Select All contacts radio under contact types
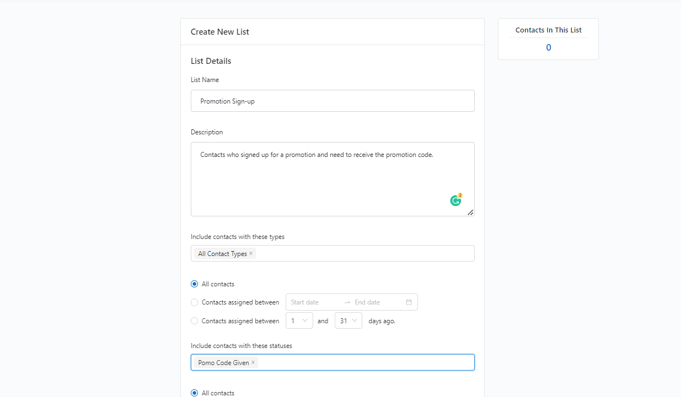Screen dimensions: 681x397 click(x=194, y=284)
